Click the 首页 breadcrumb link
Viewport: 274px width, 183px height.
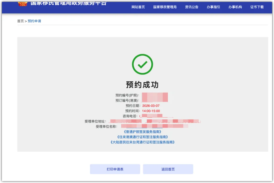click(x=20, y=21)
